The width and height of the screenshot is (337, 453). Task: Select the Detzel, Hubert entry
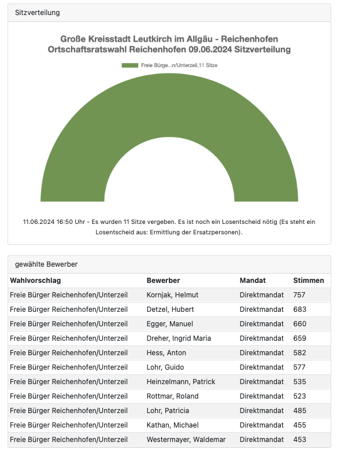(x=170, y=310)
